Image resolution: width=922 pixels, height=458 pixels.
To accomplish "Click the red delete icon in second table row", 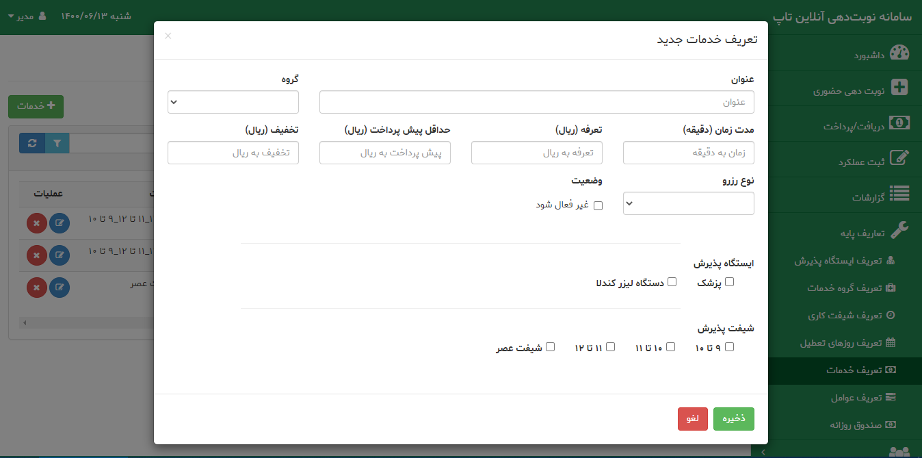I will pyautogui.click(x=37, y=255).
